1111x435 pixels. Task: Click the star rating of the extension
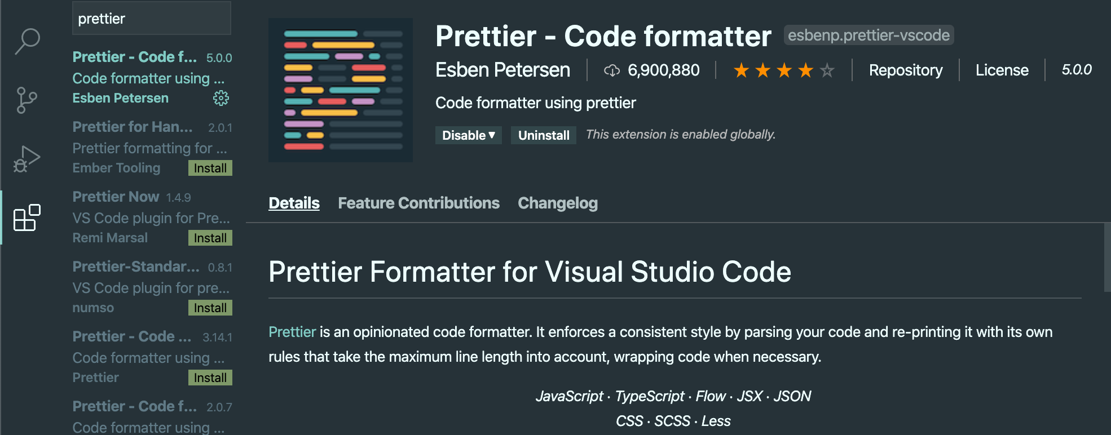(x=784, y=70)
